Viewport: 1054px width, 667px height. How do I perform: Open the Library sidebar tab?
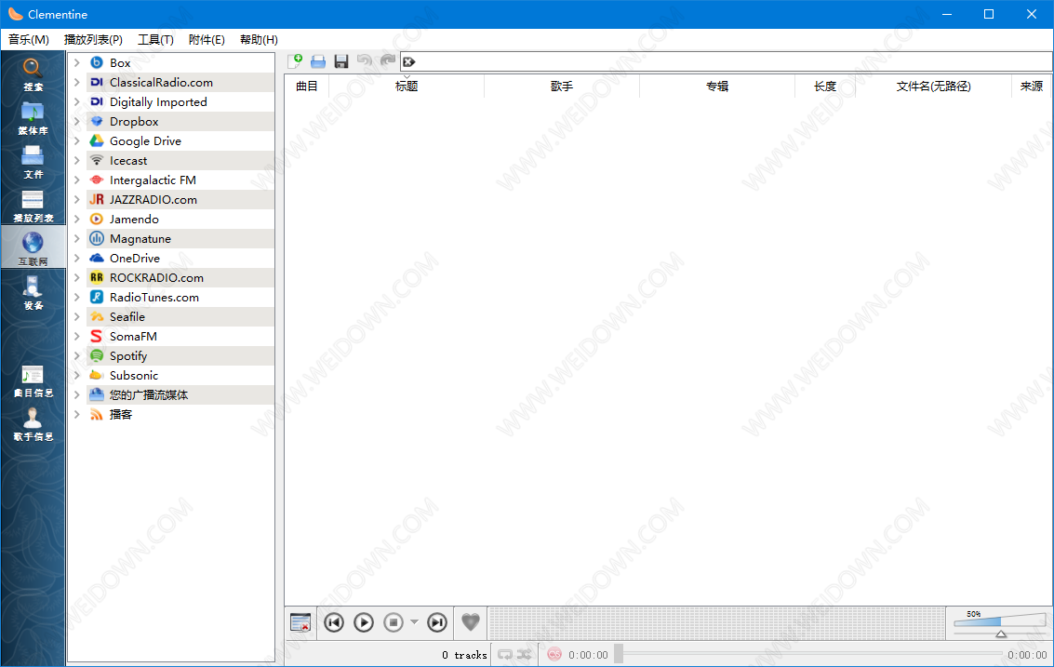point(33,117)
